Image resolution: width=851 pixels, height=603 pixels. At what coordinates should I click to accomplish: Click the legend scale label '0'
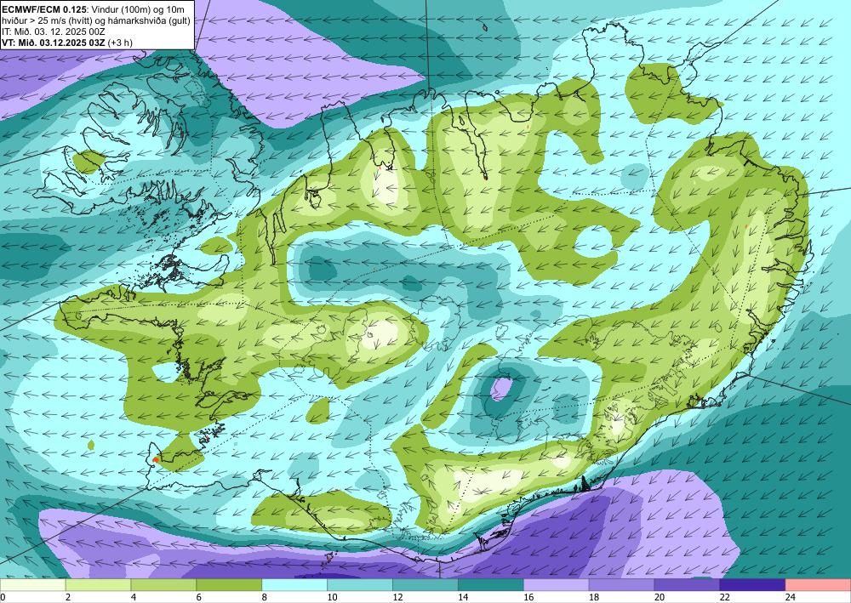pyautogui.click(x=3, y=597)
